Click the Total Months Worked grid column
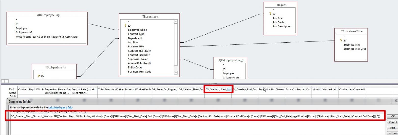This screenshot has width=398, height=135. 111,89
